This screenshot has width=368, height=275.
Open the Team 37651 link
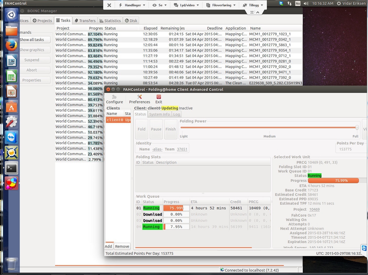click(x=182, y=149)
